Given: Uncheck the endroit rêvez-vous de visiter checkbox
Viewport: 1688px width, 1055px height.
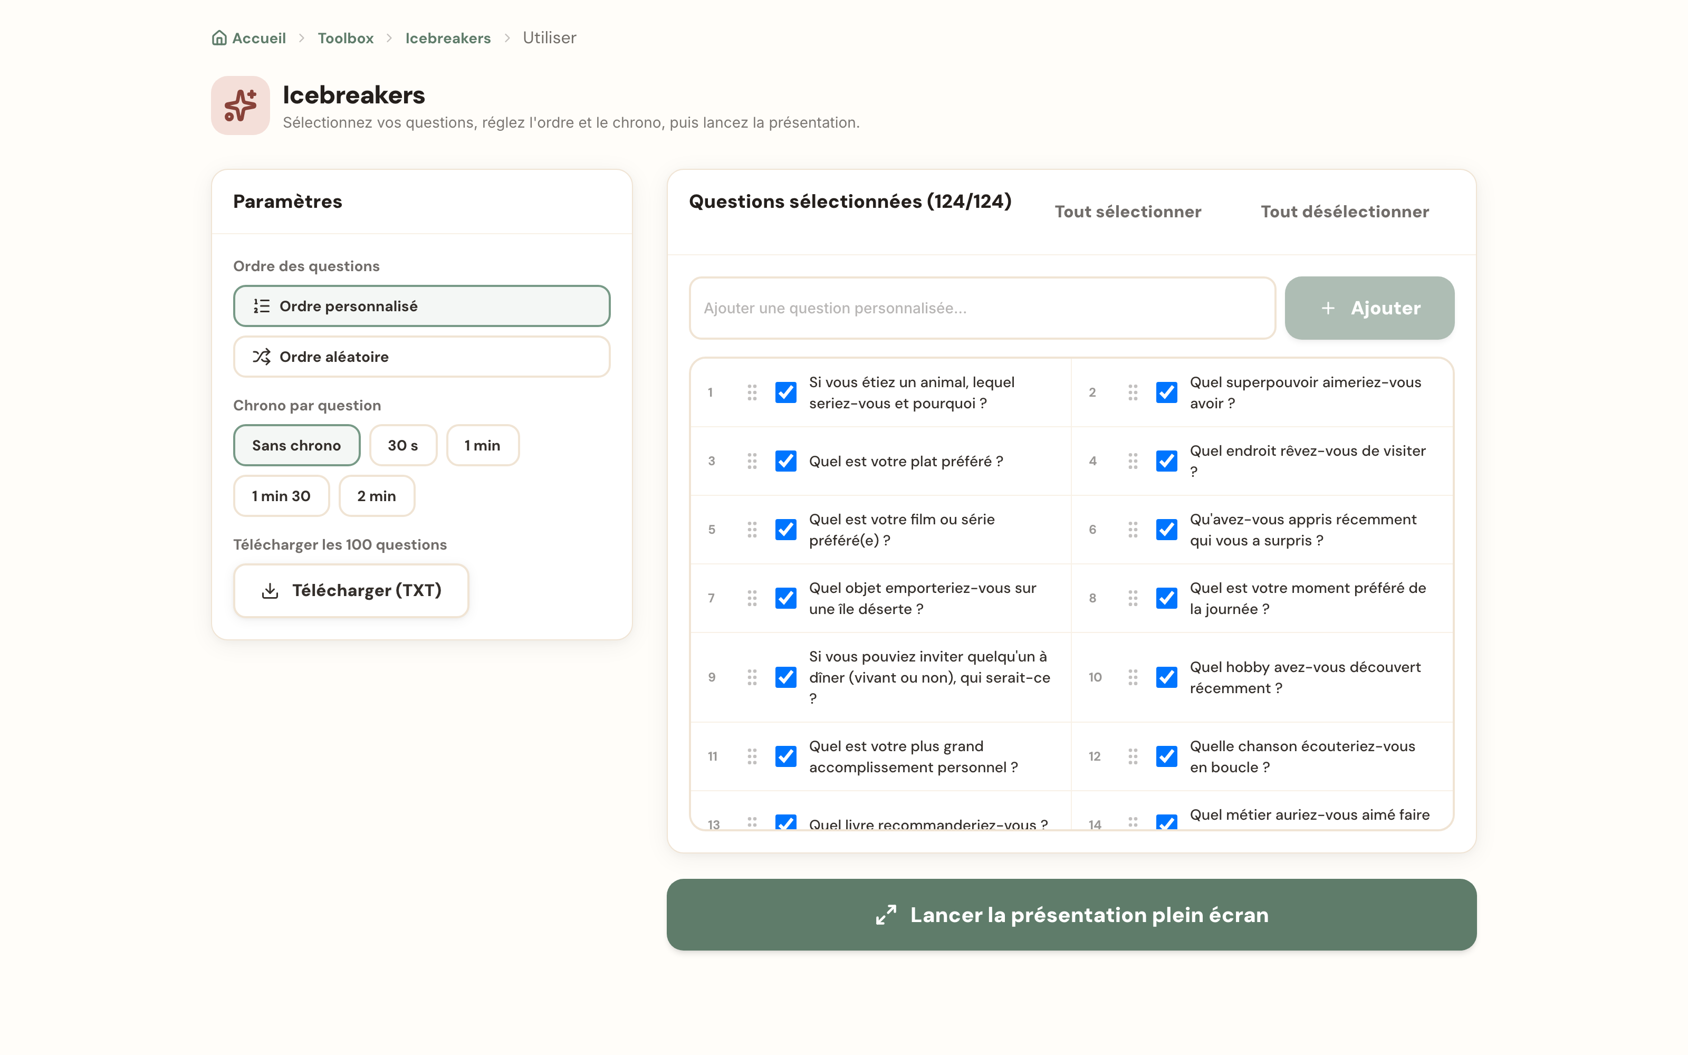Looking at the screenshot, I should [x=1167, y=461].
